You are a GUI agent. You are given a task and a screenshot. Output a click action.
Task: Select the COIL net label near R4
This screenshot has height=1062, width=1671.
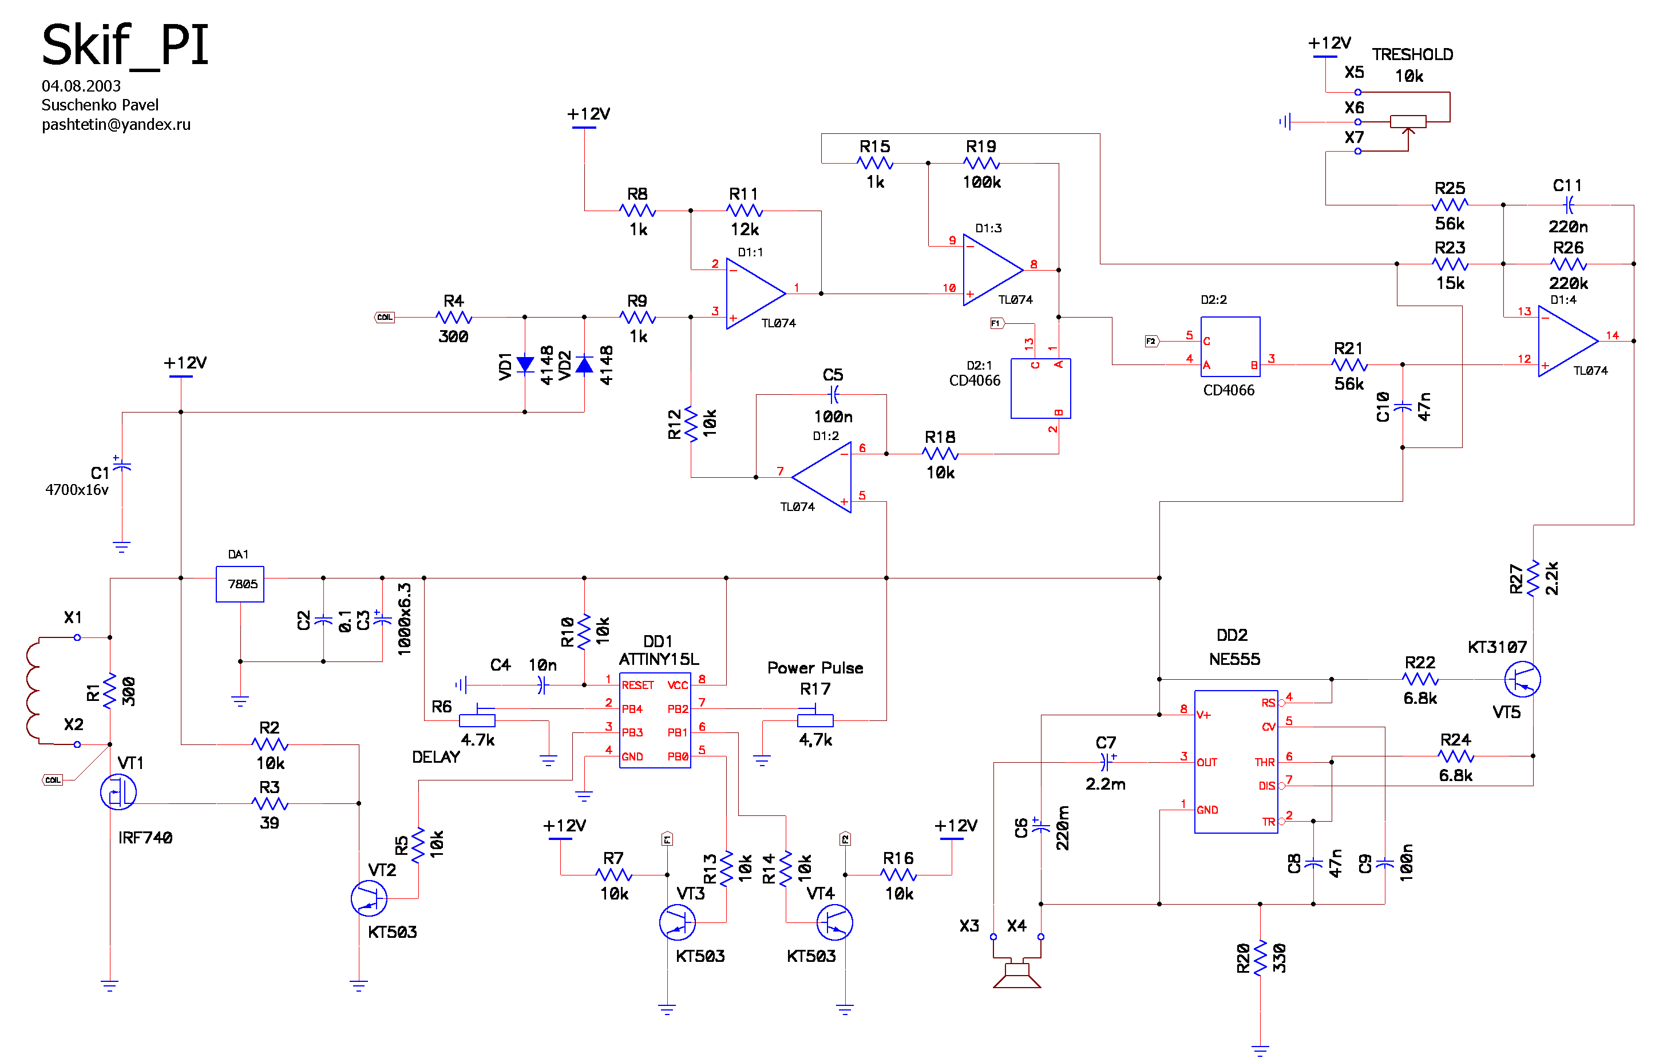[385, 317]
